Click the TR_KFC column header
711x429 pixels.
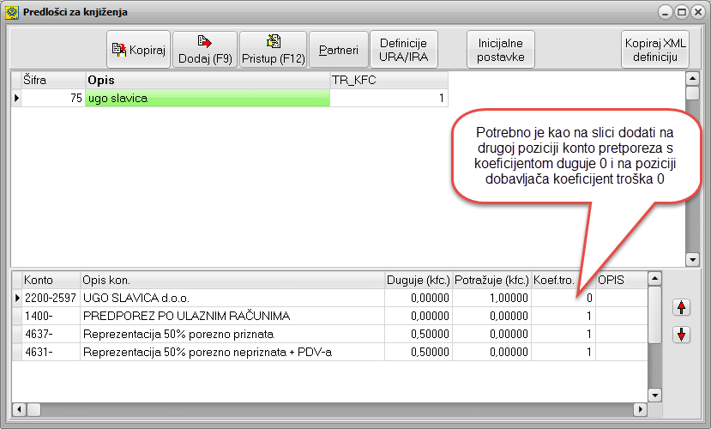(x=389, y=80)
